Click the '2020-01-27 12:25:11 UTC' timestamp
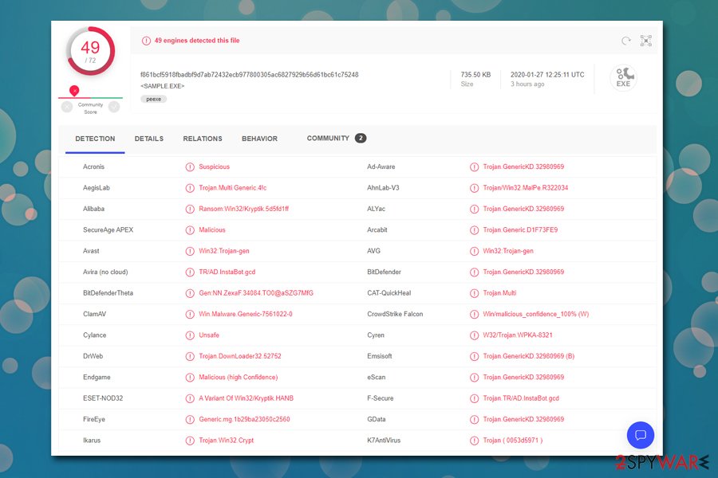The width and height of the screenshot is (718, 478). [547, 75]
